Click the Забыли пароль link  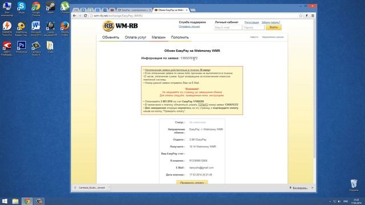tap(271, 22)
